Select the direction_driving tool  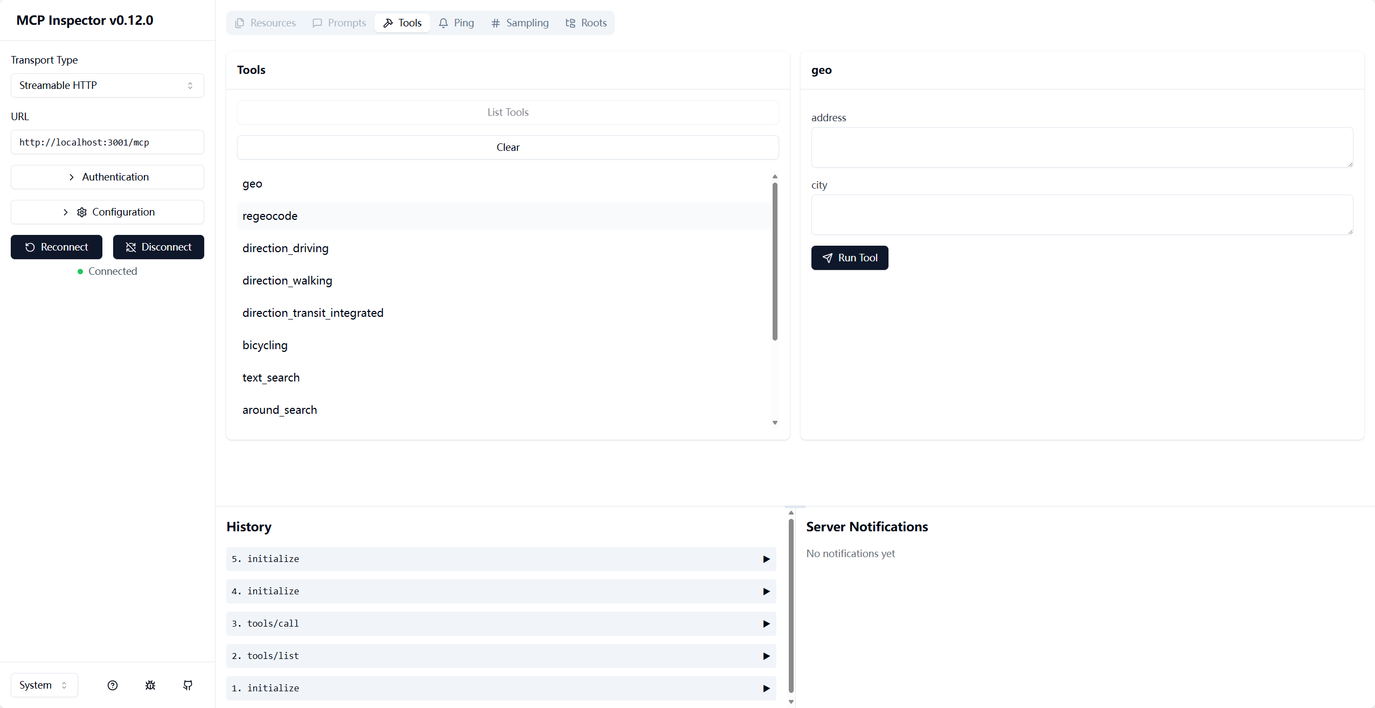(286, 248)
